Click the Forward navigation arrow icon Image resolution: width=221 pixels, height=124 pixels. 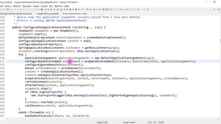pos(141,10)
